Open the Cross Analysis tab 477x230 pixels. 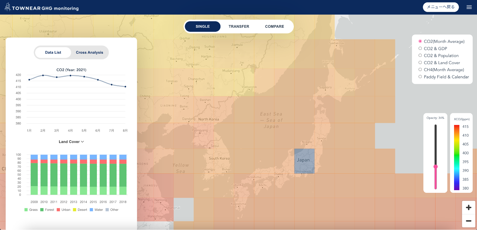pyautogui.click(x=90, y=52)
